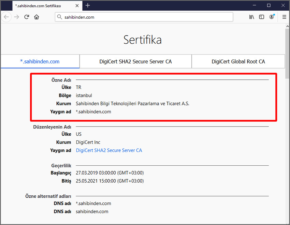Select the country value TR

[x=78, y=87]
